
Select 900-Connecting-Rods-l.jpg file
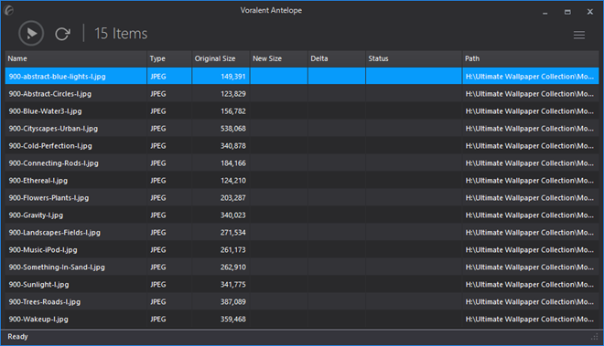click(54, 163)
